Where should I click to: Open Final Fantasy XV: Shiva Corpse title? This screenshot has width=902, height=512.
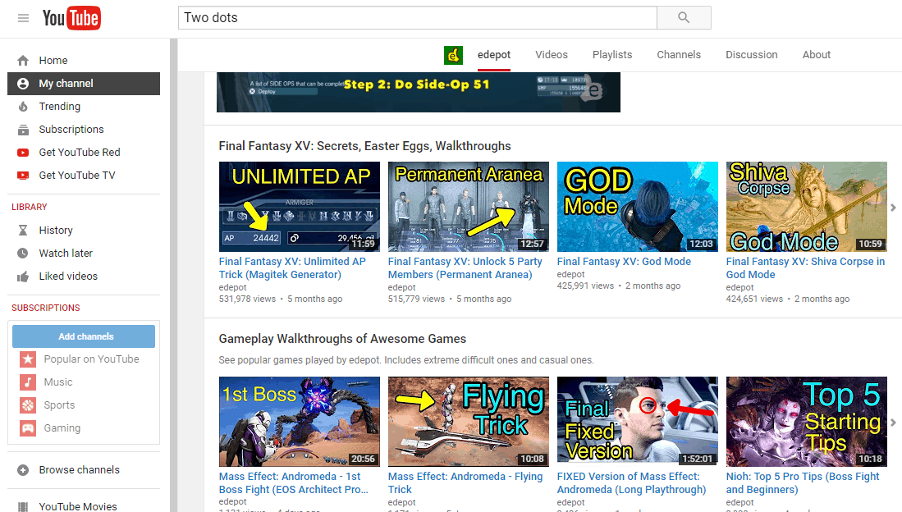pos(805,268)
